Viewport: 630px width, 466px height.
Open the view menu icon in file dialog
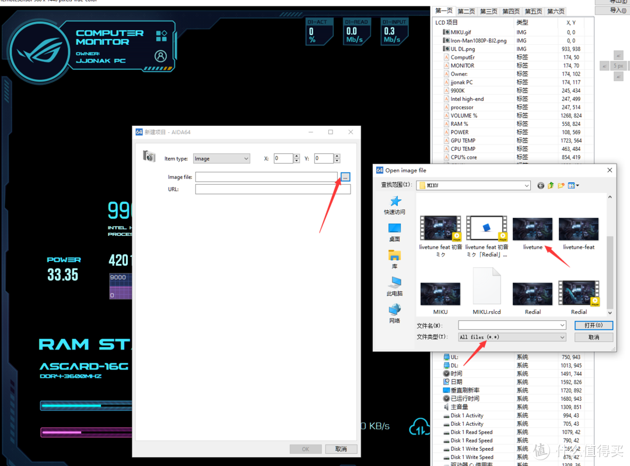(573, 186)
